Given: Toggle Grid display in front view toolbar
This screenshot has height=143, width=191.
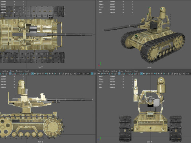Looking at the screenshot, I should [x=10, y=73].
